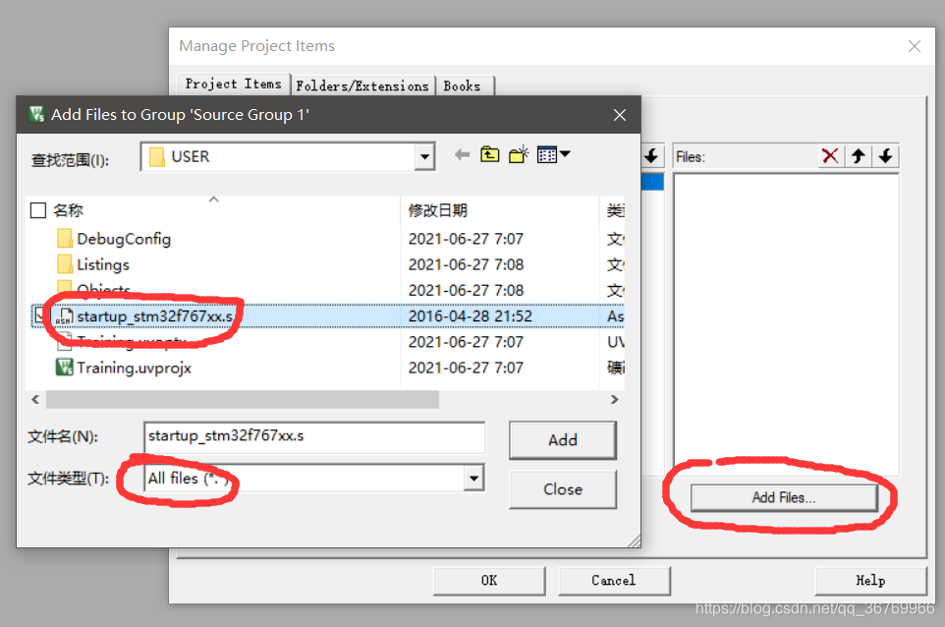Screen dimensions: 945x627
Task: Click the horizontal scrollbar left arrow
Action: [35, 400]
